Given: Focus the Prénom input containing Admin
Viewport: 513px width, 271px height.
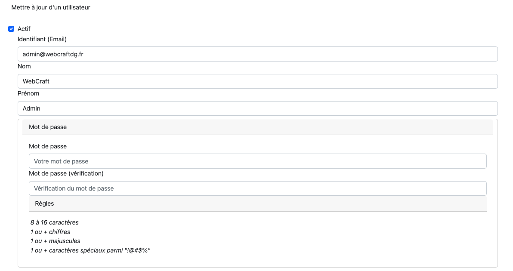Looking at the screenshot, I should pos(257,108).
